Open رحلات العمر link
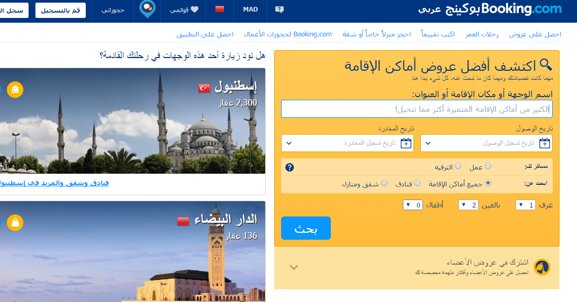 482,34
